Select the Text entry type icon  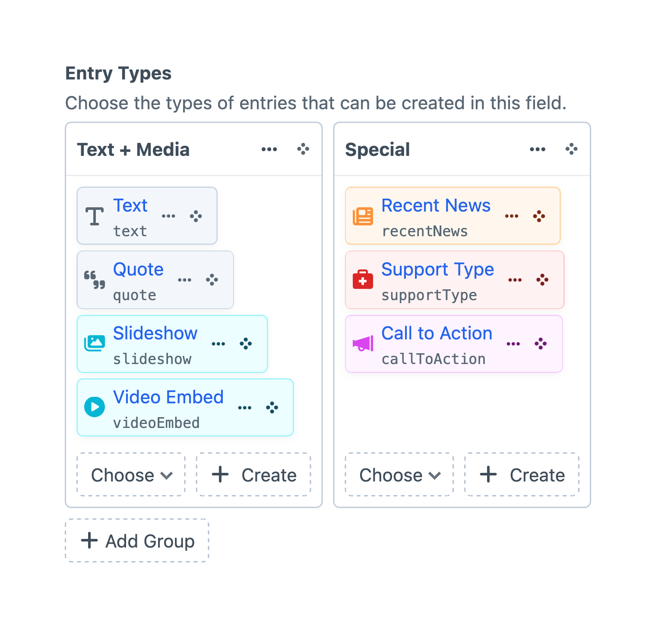point(95,216)
